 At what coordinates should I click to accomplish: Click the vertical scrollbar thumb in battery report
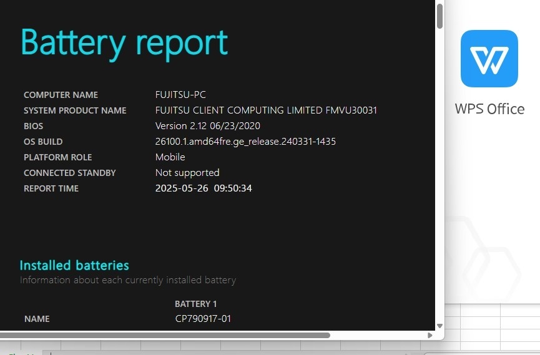point(439,16)
